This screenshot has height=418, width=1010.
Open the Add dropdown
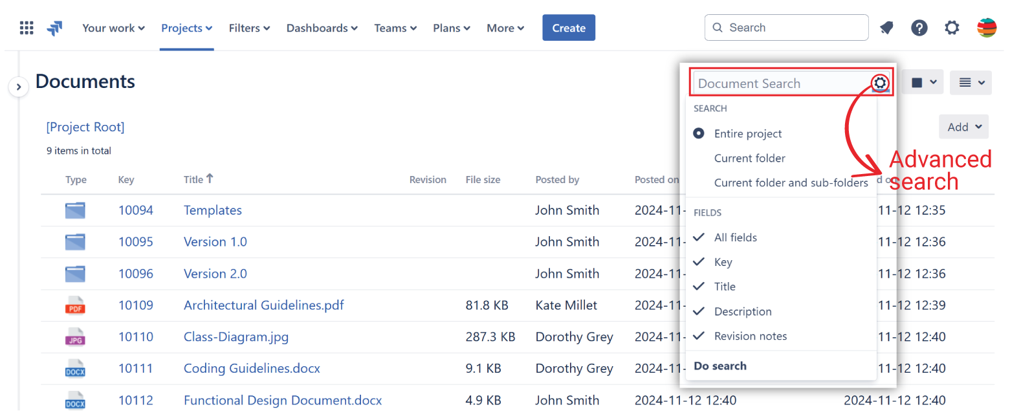click(x=963, y=126)
